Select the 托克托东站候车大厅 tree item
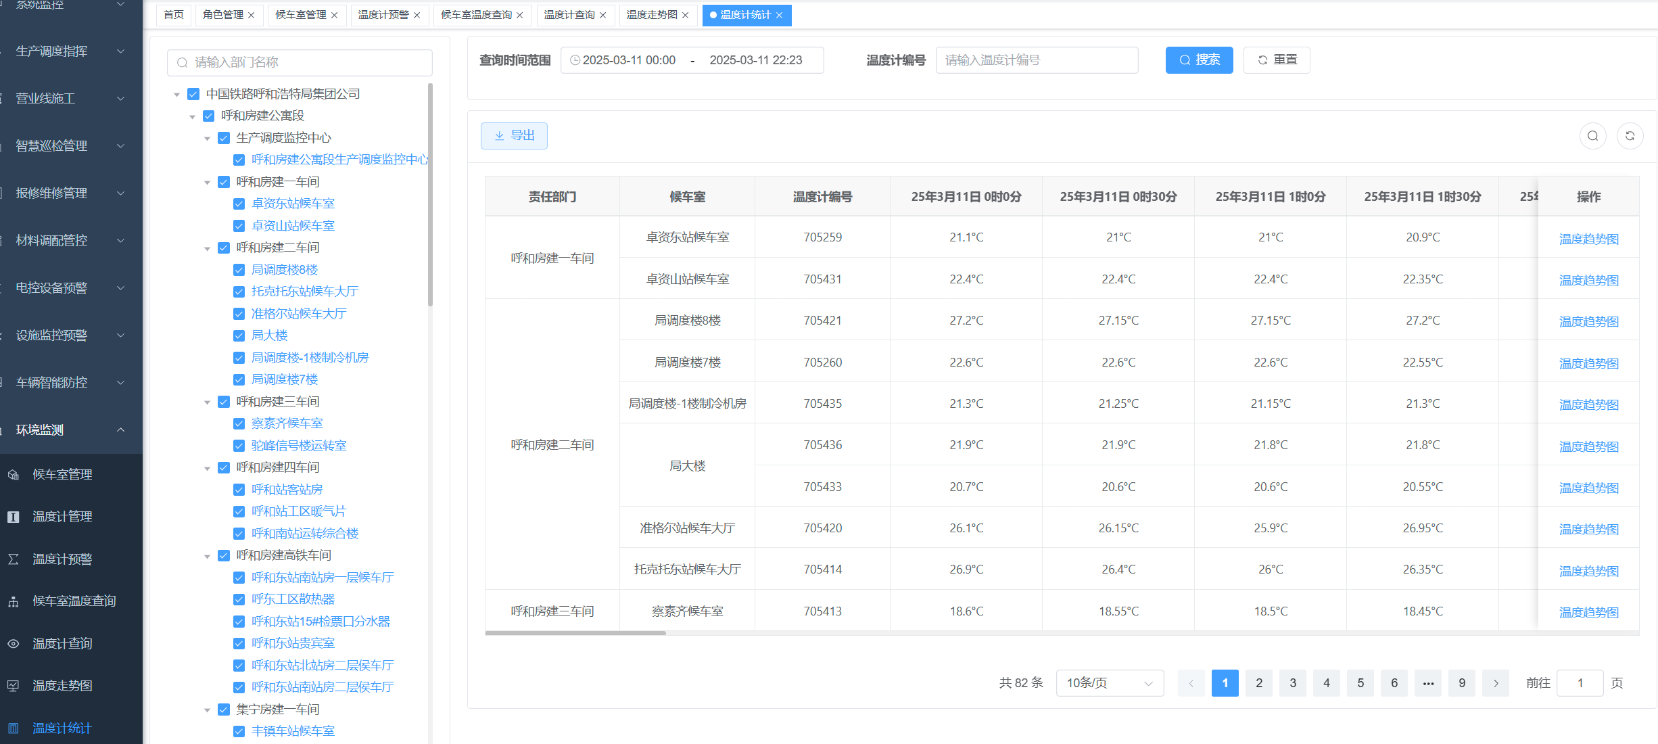Image resolution: width=1658 pixels, height=744 pixels. (x=305, y=292)
